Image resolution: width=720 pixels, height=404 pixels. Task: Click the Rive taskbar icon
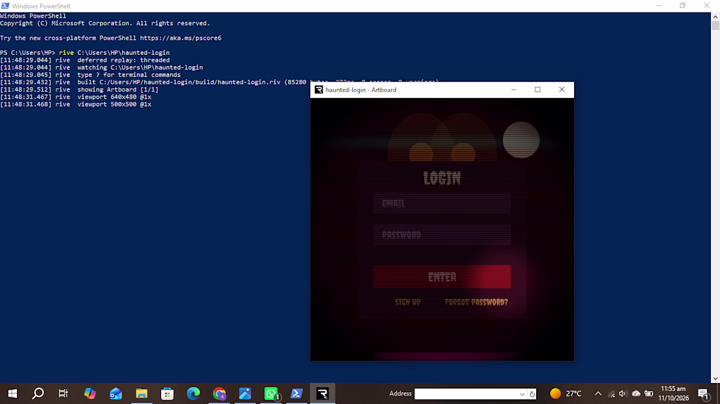tap(322, 394)
